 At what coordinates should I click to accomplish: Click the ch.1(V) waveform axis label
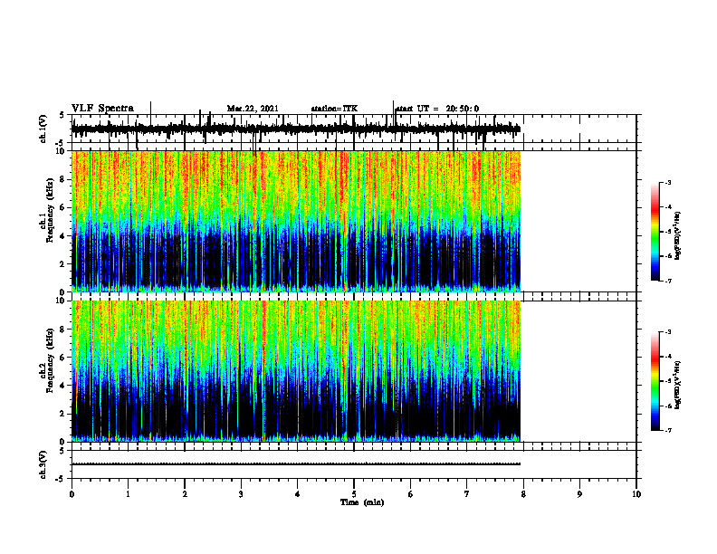pyautogui.click(x=43, y=129)
